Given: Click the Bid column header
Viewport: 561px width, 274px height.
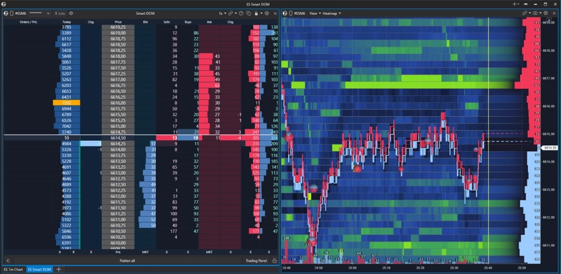Looking at the screenshot, I should point(145,22).
